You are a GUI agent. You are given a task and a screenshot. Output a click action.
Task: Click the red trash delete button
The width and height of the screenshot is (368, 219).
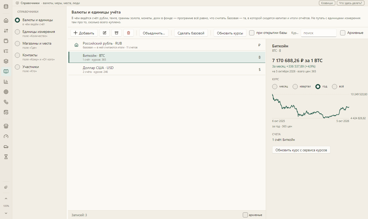coord(129,33)
